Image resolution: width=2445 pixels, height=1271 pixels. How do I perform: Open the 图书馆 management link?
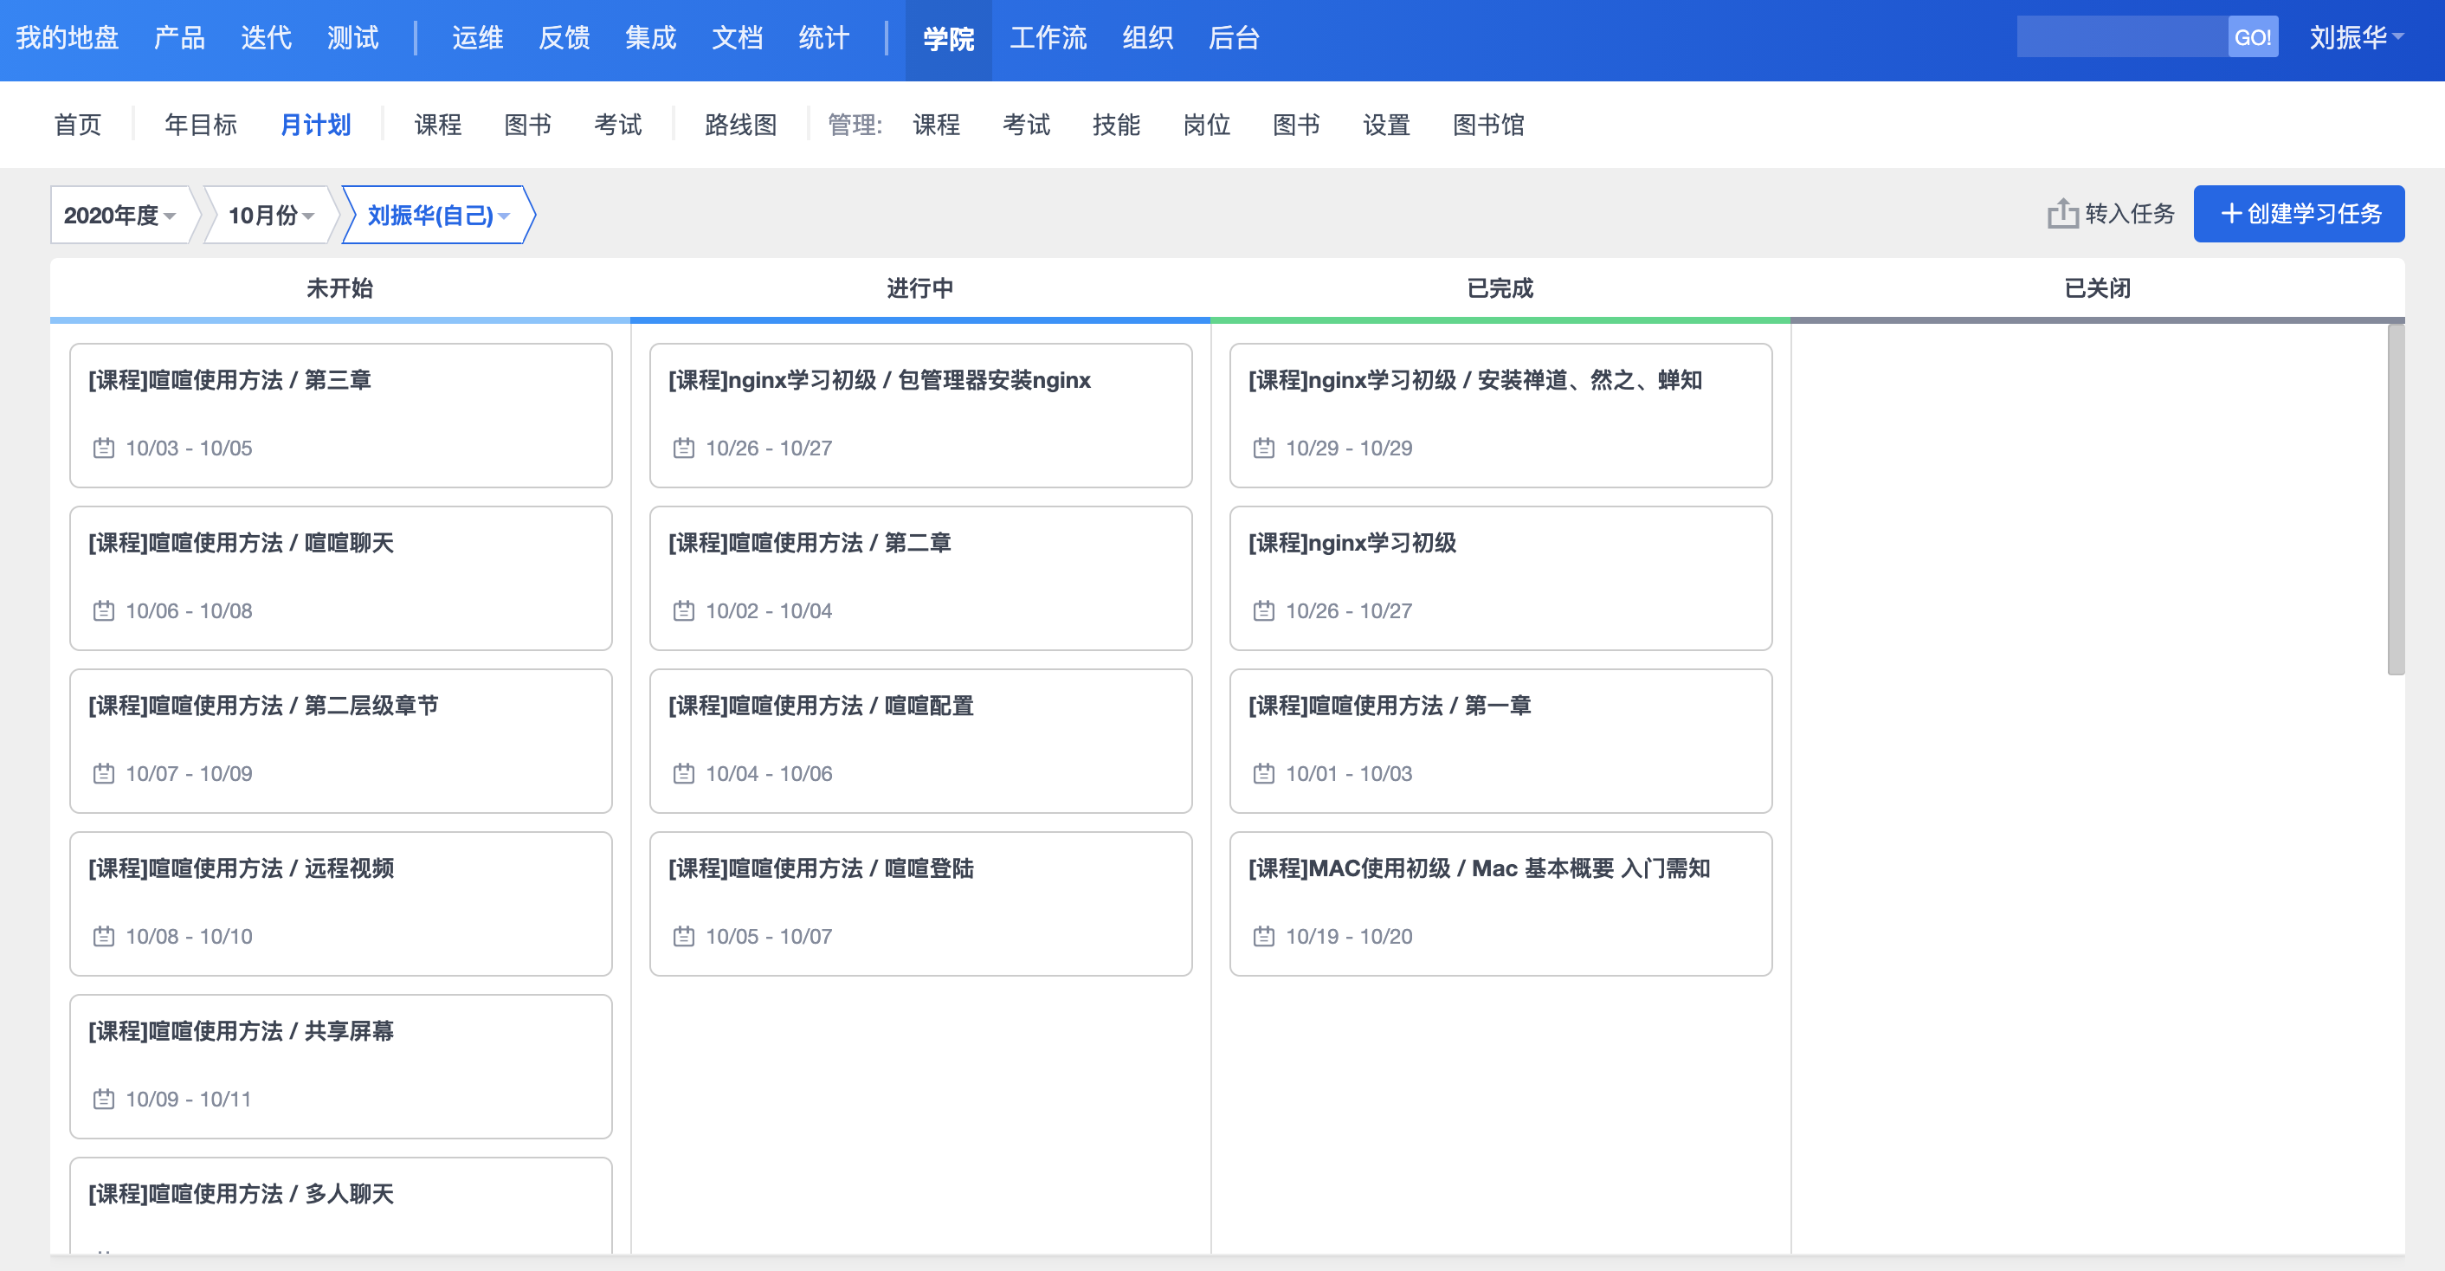pos(1487,125)
